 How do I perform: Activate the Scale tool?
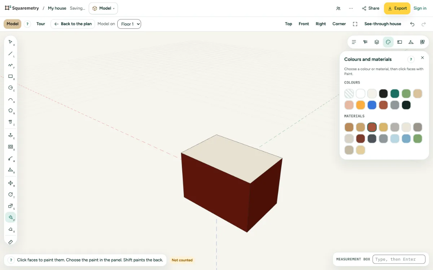(10, 206)
